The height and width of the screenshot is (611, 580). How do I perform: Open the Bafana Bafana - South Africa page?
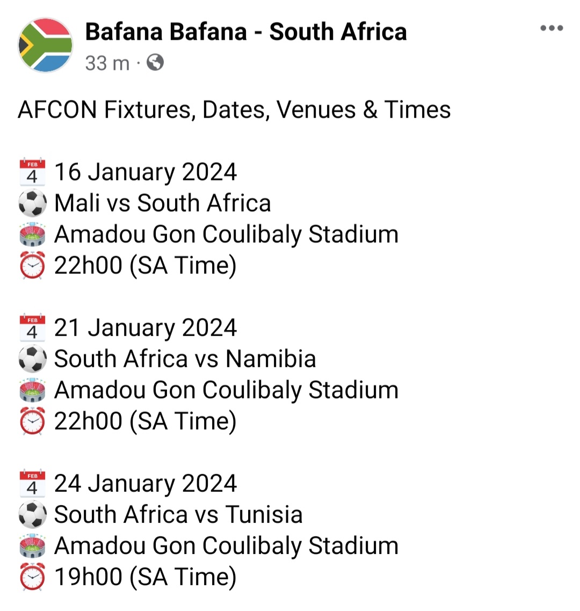[x=245, y=32]
